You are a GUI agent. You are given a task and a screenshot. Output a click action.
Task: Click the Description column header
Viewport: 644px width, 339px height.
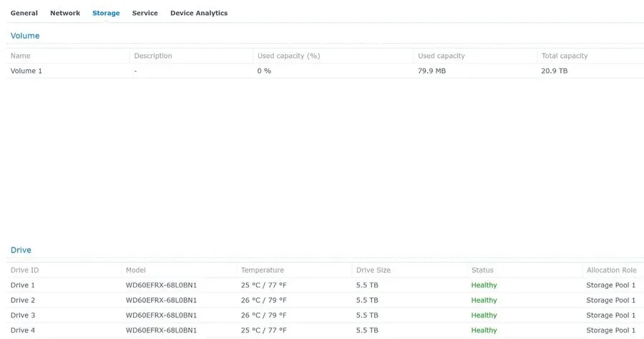tap(153, 56)
